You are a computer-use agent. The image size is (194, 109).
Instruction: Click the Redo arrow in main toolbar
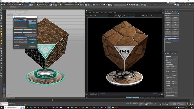pos(4,5)
